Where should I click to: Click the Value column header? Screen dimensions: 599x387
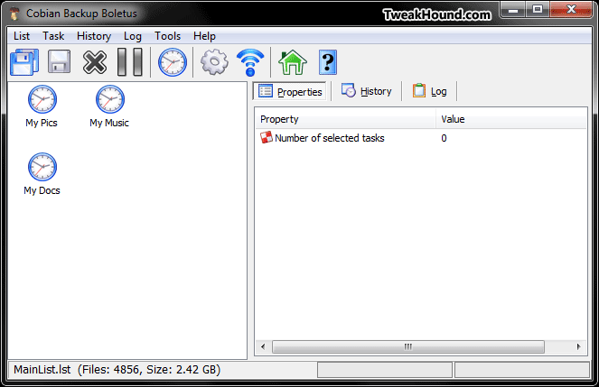tap(510, 119)
